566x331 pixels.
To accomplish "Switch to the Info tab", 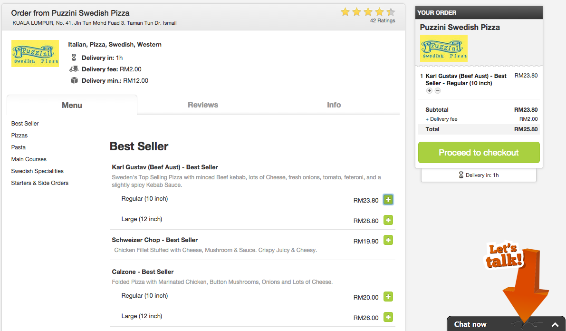I will point(334,105).
